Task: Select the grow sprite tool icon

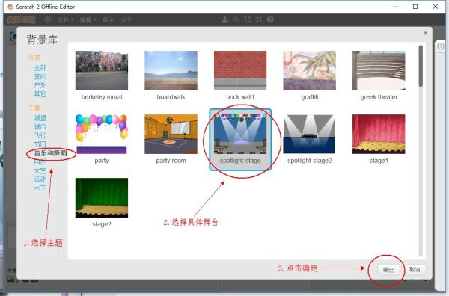Action: [248, 19]
